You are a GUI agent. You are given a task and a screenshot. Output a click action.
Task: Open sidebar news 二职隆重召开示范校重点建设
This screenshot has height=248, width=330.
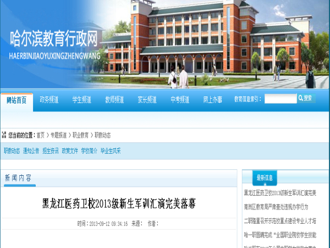click(280, 221)
